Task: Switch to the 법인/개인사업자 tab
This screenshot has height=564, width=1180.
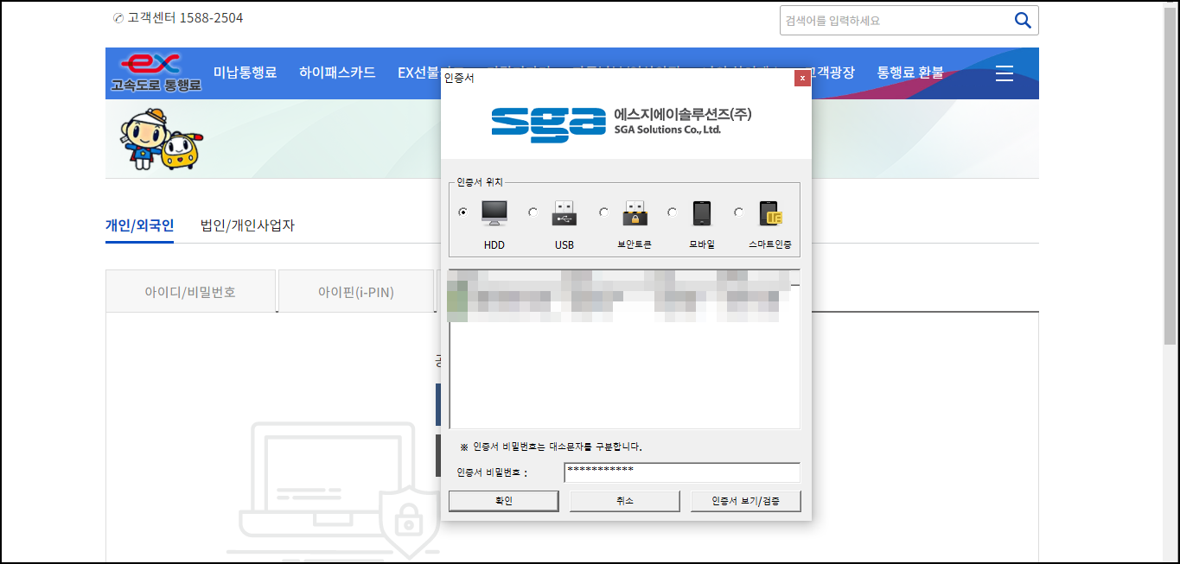Action: pyautogui.click(x=247, y=225)
